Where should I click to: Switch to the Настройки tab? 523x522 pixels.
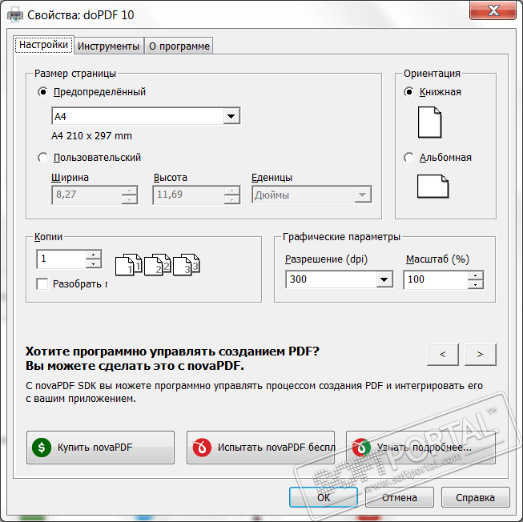coord(44,45)
